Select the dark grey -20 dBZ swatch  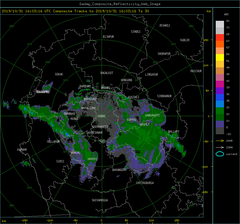[x=220, y=131]
